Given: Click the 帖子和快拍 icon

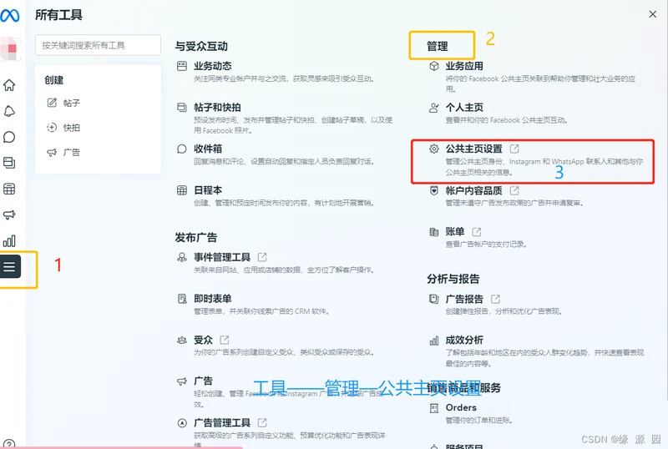Looking at the screenshot, I should tap(182, 108).
